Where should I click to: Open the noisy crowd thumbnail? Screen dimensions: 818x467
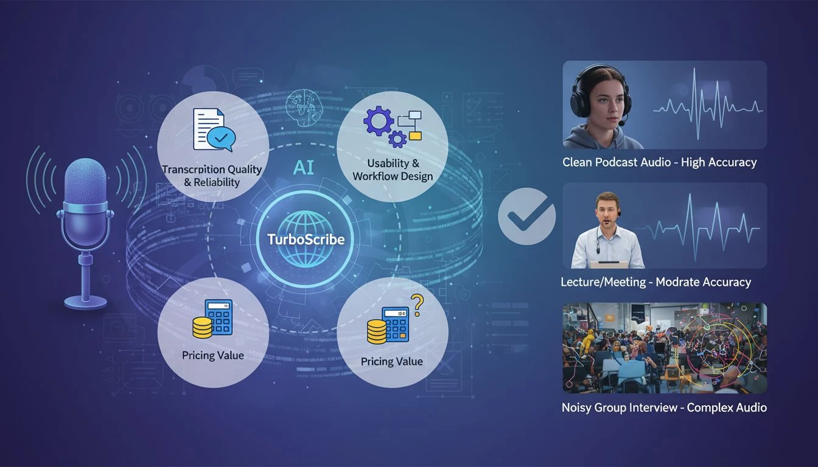coord(665,347)
